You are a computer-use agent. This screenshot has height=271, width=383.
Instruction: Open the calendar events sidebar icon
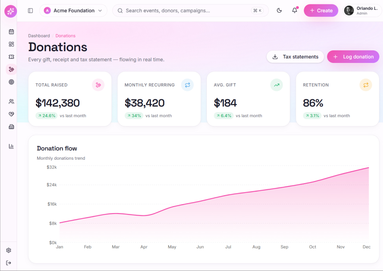click(x=11, y=31)
